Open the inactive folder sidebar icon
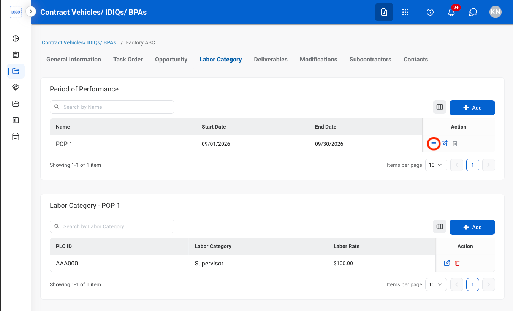 [16, 104]
